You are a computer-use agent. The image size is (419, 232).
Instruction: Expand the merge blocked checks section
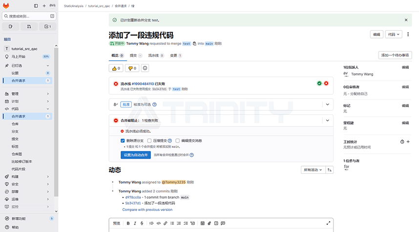pyautogui.click(x=327, y=120)
